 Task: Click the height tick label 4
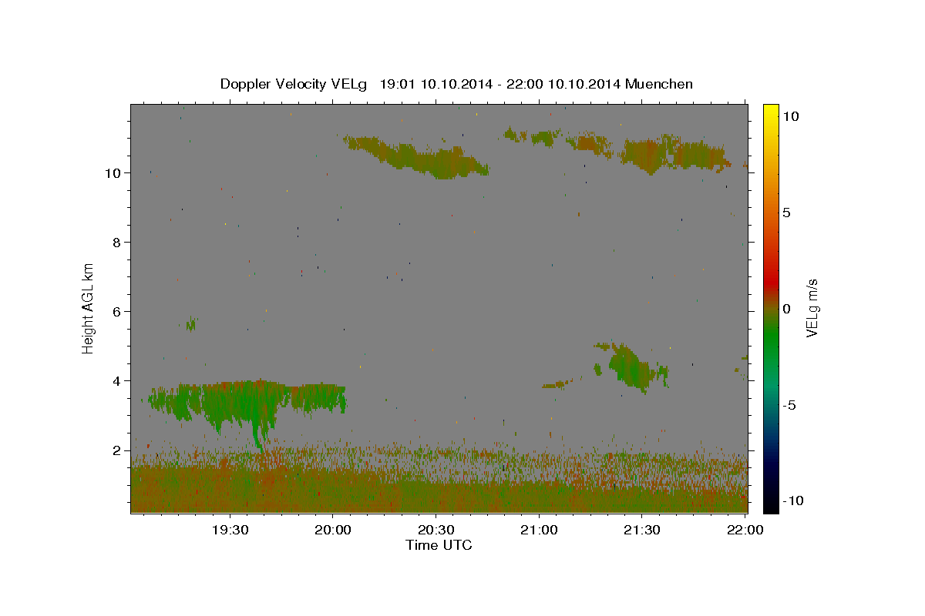(116, 381)
